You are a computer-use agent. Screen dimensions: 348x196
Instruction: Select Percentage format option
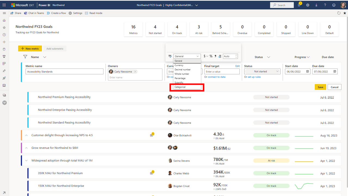[187, 78]
